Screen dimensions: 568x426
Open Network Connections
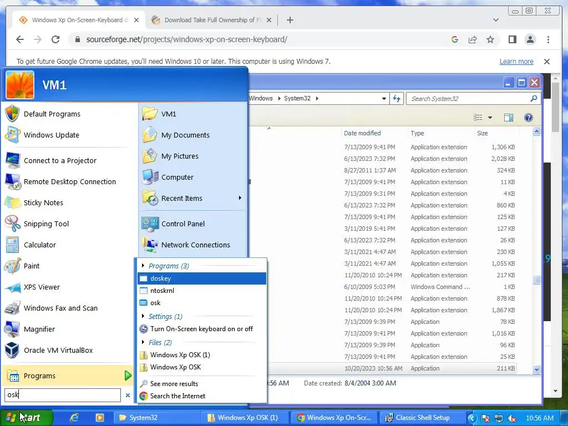(x=195, y=245)
